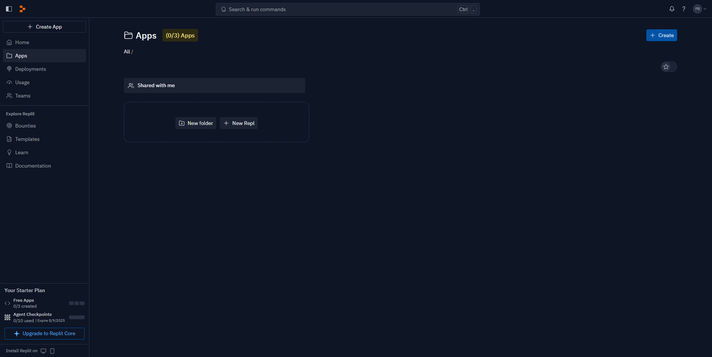The image size is (712, 357).
Task: Toggle the sidebar collapse icon
Action: (9, 9)
